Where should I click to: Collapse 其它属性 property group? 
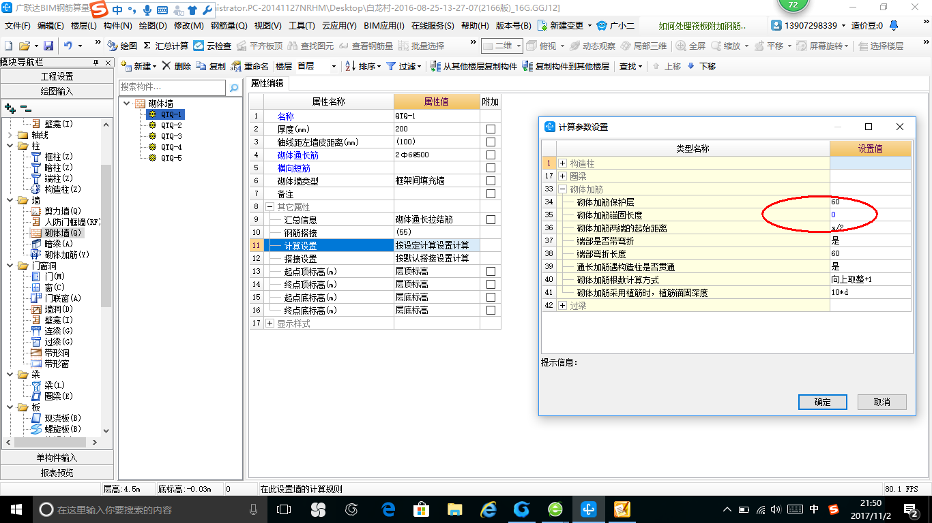click(x=270, y=207)
